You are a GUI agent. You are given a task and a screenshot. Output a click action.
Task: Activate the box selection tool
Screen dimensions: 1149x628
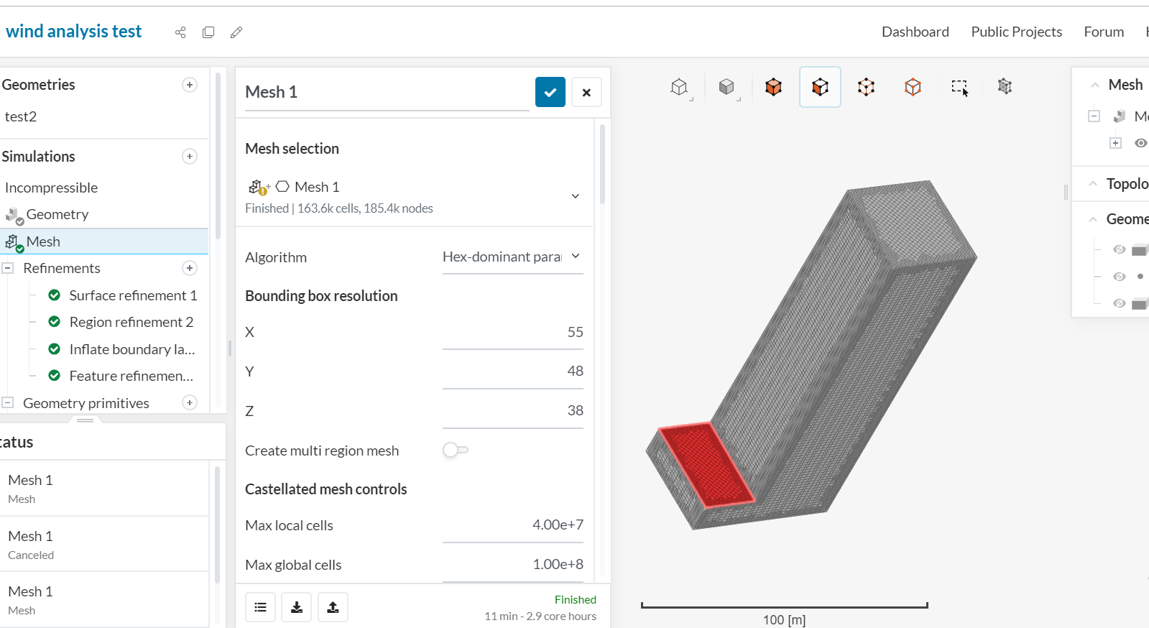click(959, 87)
